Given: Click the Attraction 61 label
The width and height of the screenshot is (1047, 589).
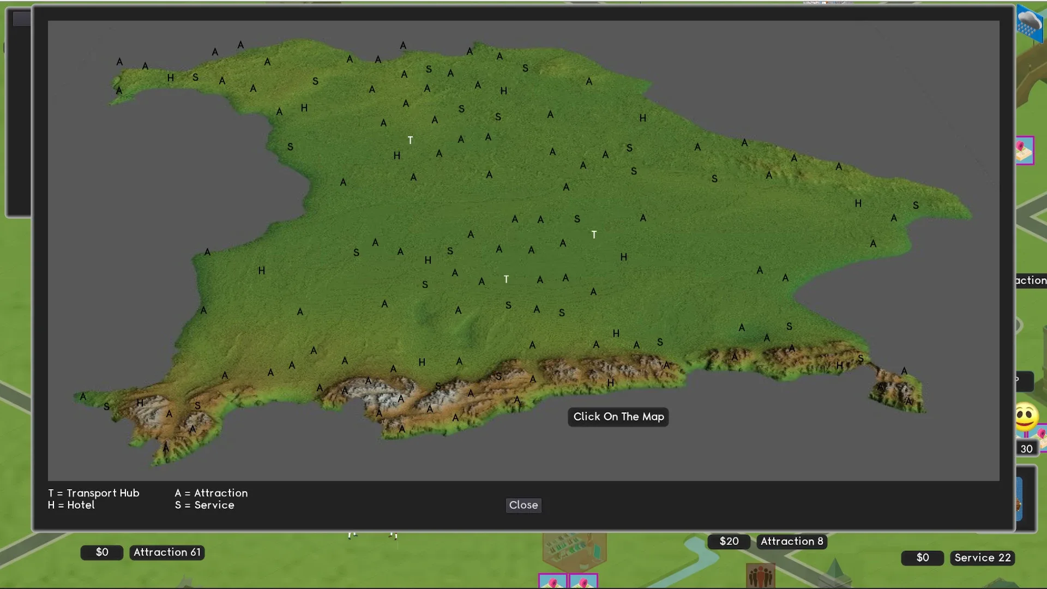Looking at the screenshot, I should coord(167,552).
